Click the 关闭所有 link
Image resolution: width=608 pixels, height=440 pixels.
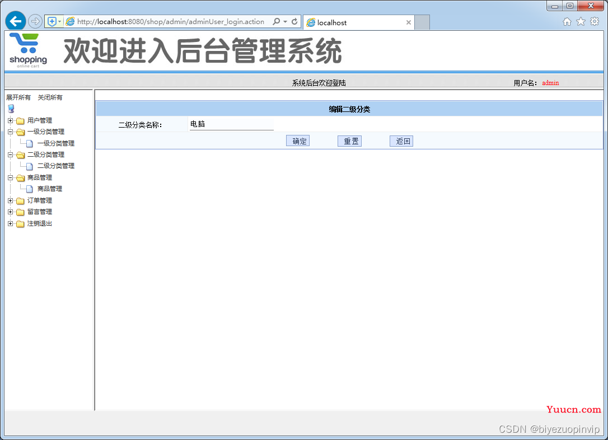pos(50,97)
